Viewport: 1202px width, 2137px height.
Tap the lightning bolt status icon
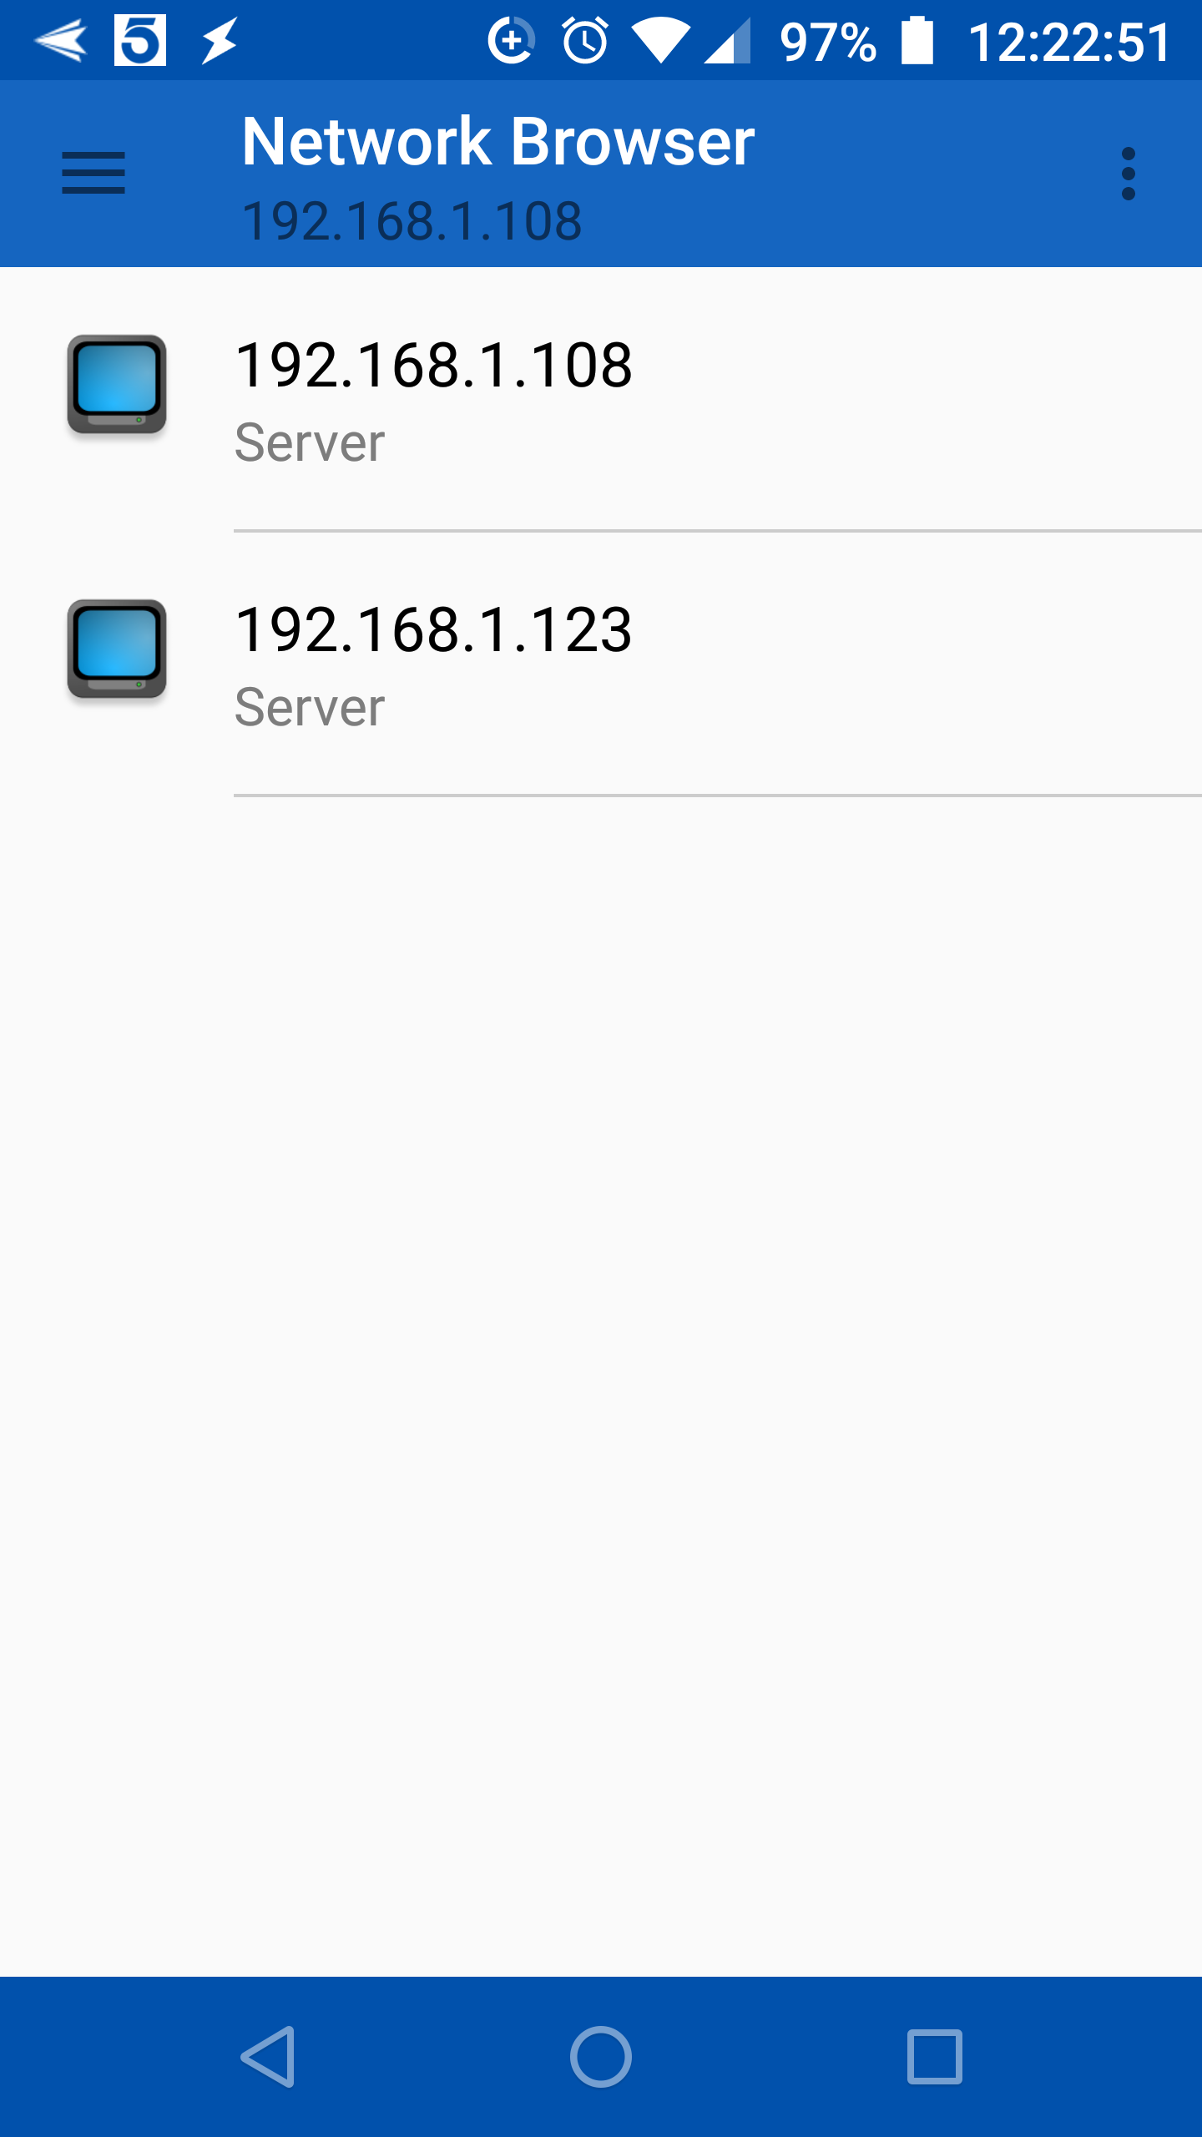click(x=220, y=41)
